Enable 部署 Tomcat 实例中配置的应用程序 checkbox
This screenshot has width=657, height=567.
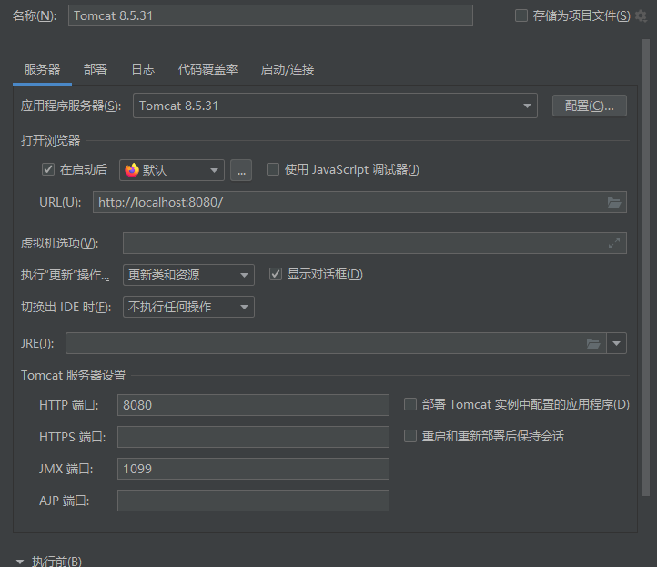click(x=410, y=404)
